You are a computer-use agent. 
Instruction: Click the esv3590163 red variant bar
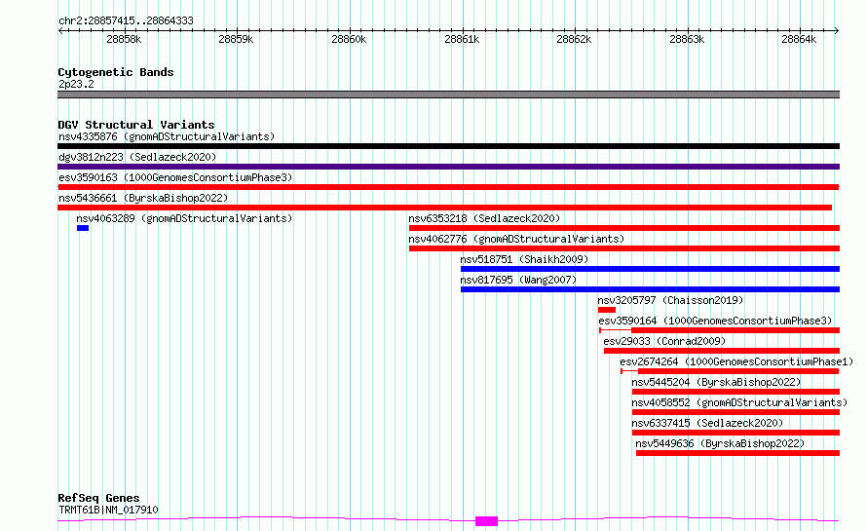click(x=448, y=187)
